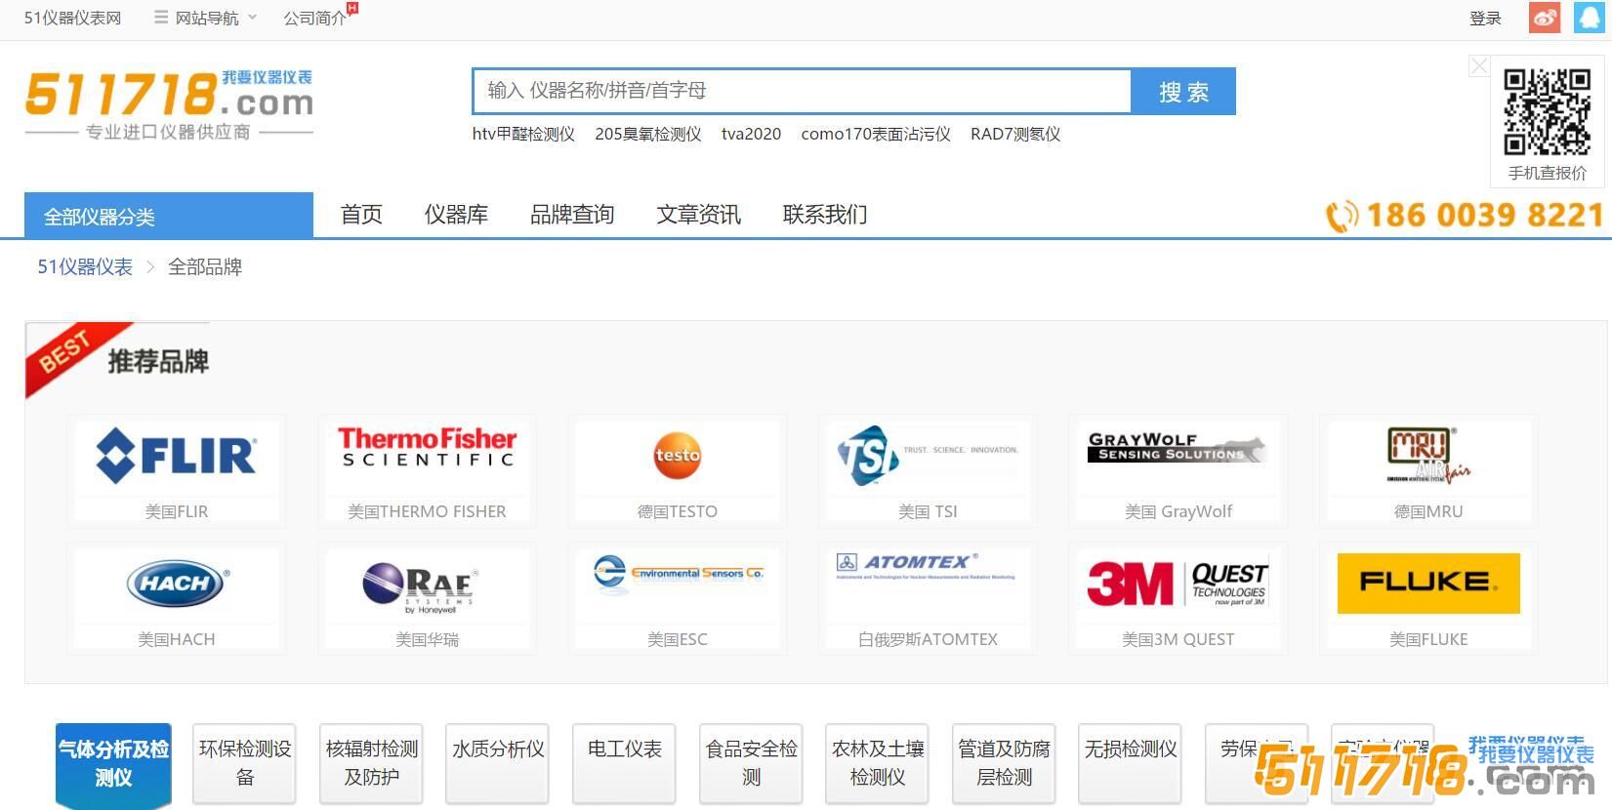Image resolution: width=1612 pixels, height=810 pixels.
Task: Choose the yellow FLUKE logo
Action: point(1428,584)
